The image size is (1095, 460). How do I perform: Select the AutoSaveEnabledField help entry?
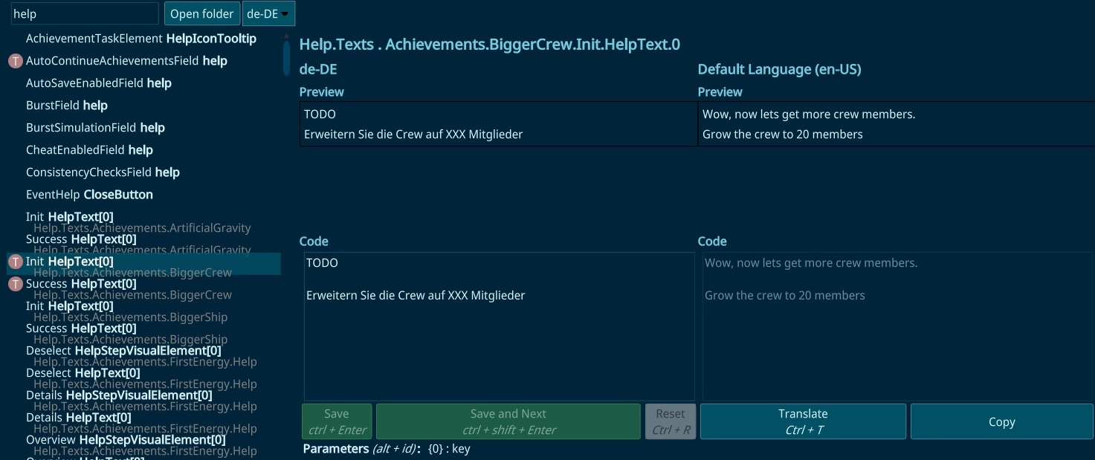[x=99, y=83]
